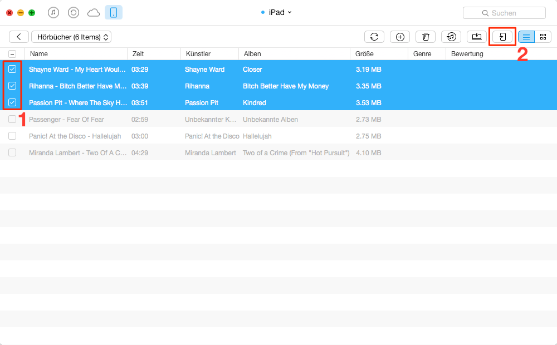
Task: Toggle the select-all checkbox in header
Action: [12, 54]
